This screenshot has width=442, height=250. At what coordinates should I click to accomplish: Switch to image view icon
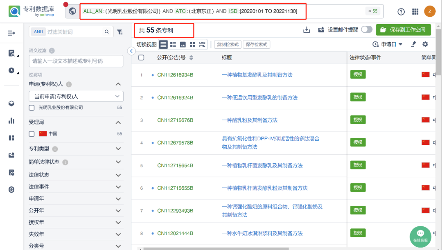(183, 45)
